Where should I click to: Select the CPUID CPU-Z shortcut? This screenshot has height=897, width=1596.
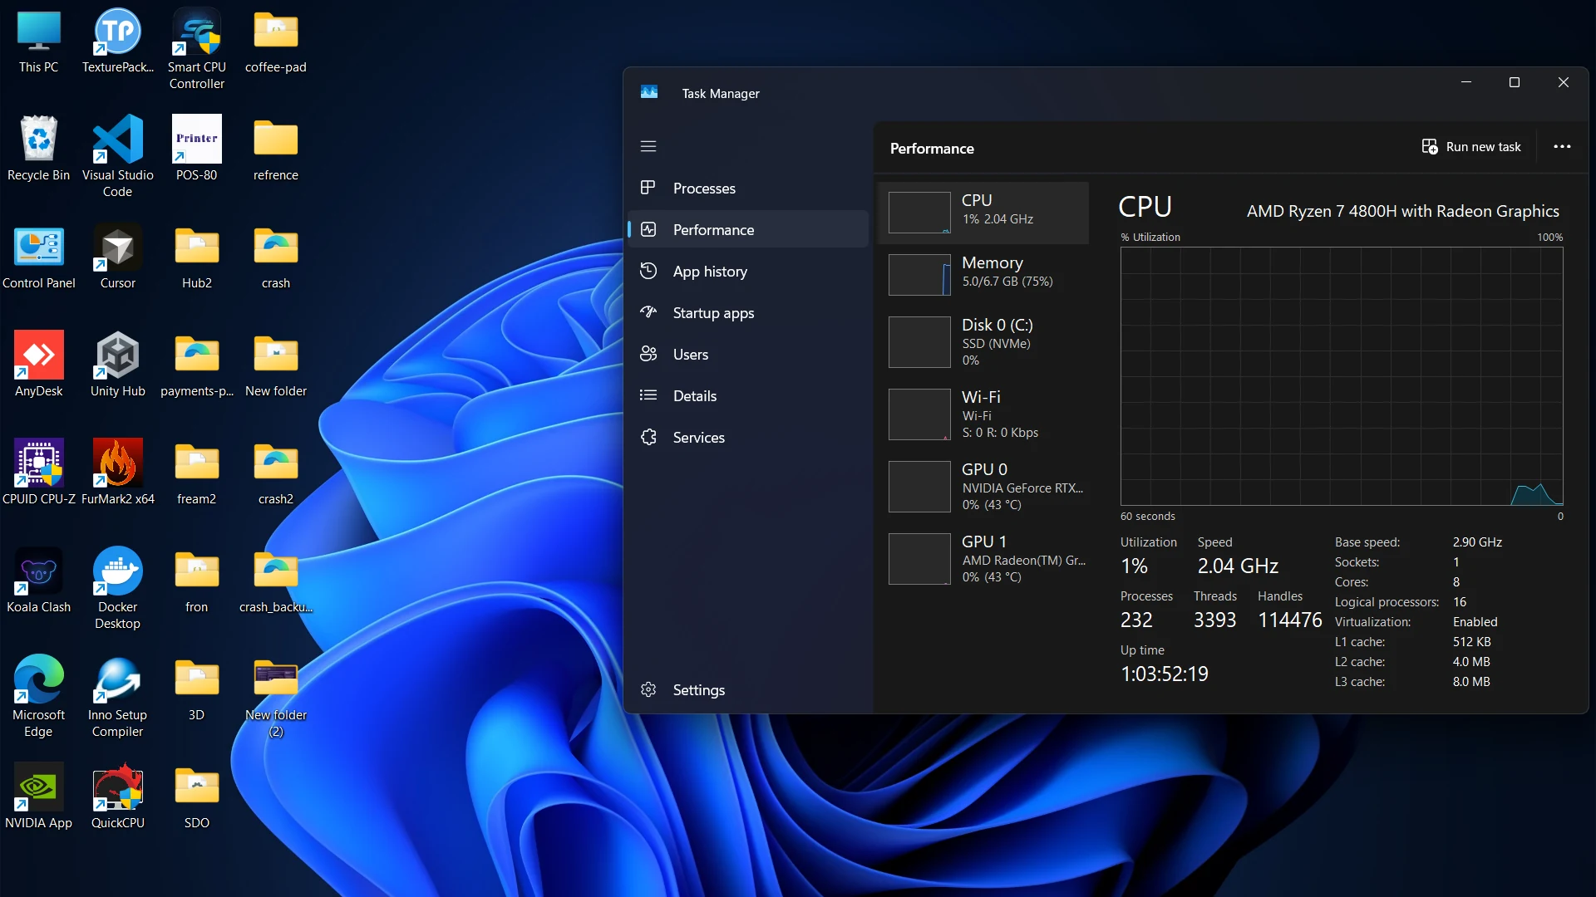coord(38,474)
